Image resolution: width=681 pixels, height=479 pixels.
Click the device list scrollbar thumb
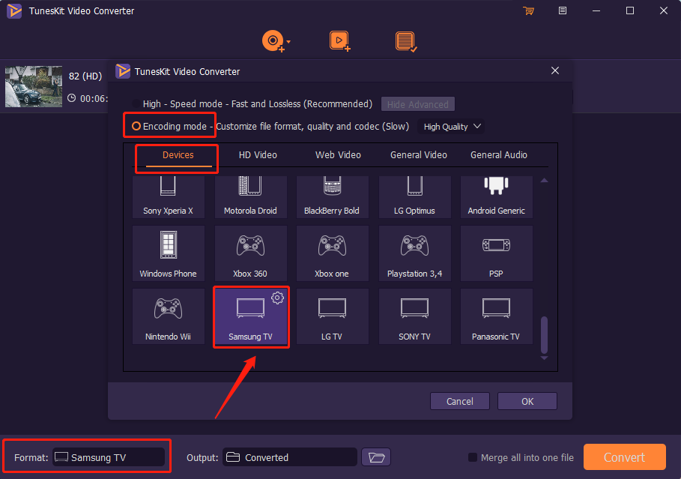coord(544,334)
